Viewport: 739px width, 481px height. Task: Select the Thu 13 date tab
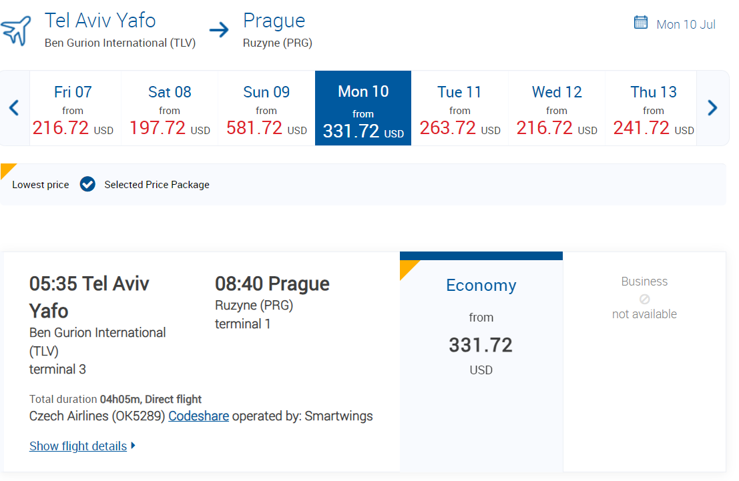(x=653, y=108)
